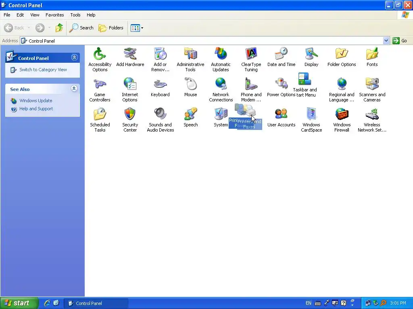Open the File menu
Viewport: 413px width, 309px height.
pyautogui.click(x=7, y=15)
